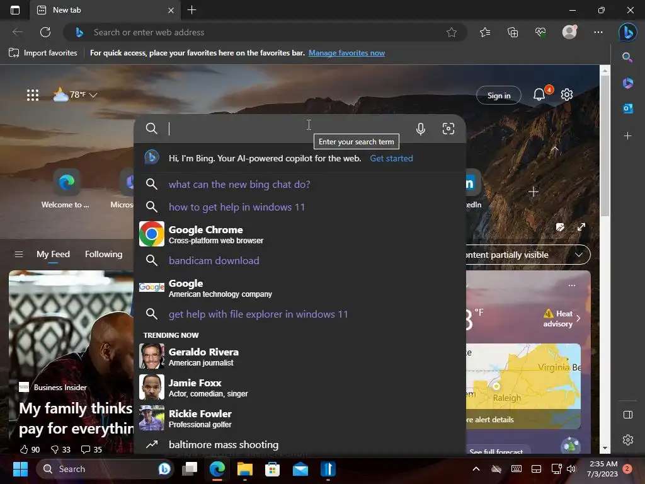Open the feed hamburger menu

pyautogui.click(x=19, y=255)
